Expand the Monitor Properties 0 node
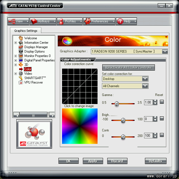 16,56
